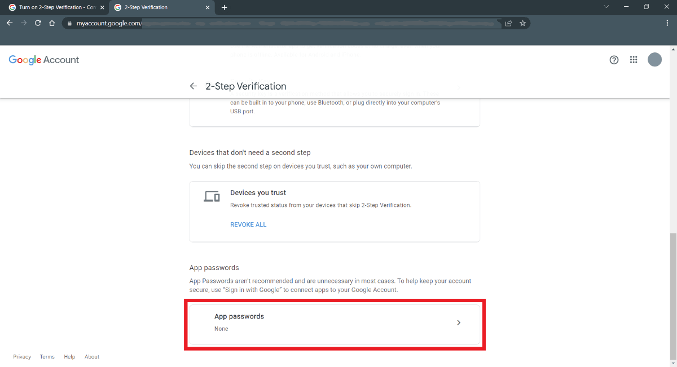Open Chrome three-dot menu

[667, 23]
